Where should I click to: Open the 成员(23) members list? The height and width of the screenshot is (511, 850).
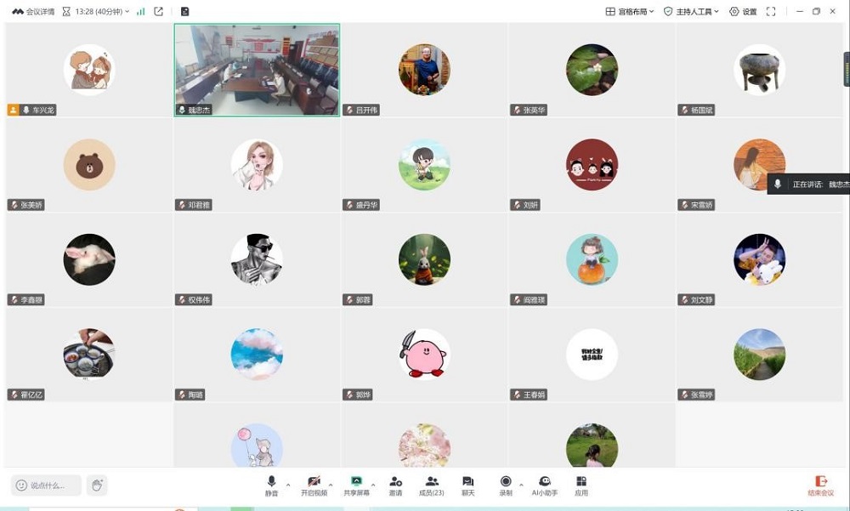tap(432, 485)
